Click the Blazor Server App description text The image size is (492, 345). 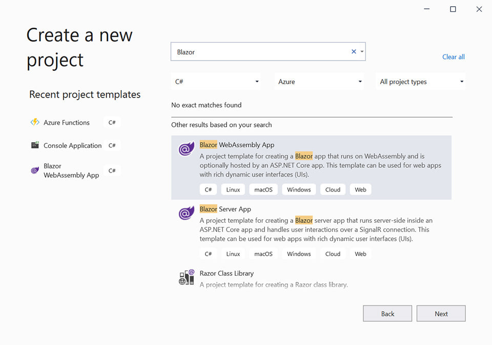point(316,229)
